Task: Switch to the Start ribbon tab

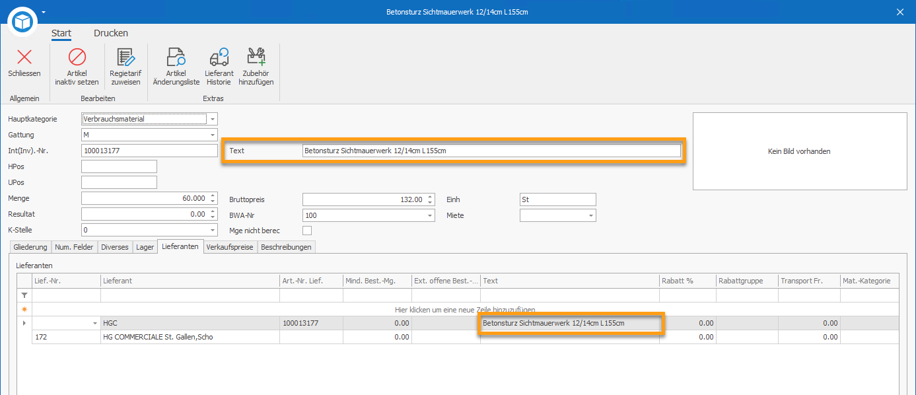Action: (61, 33)
